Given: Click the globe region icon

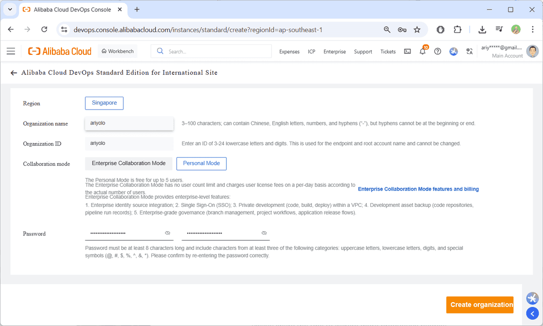Looking at the screenshot, I should point(453,51).
